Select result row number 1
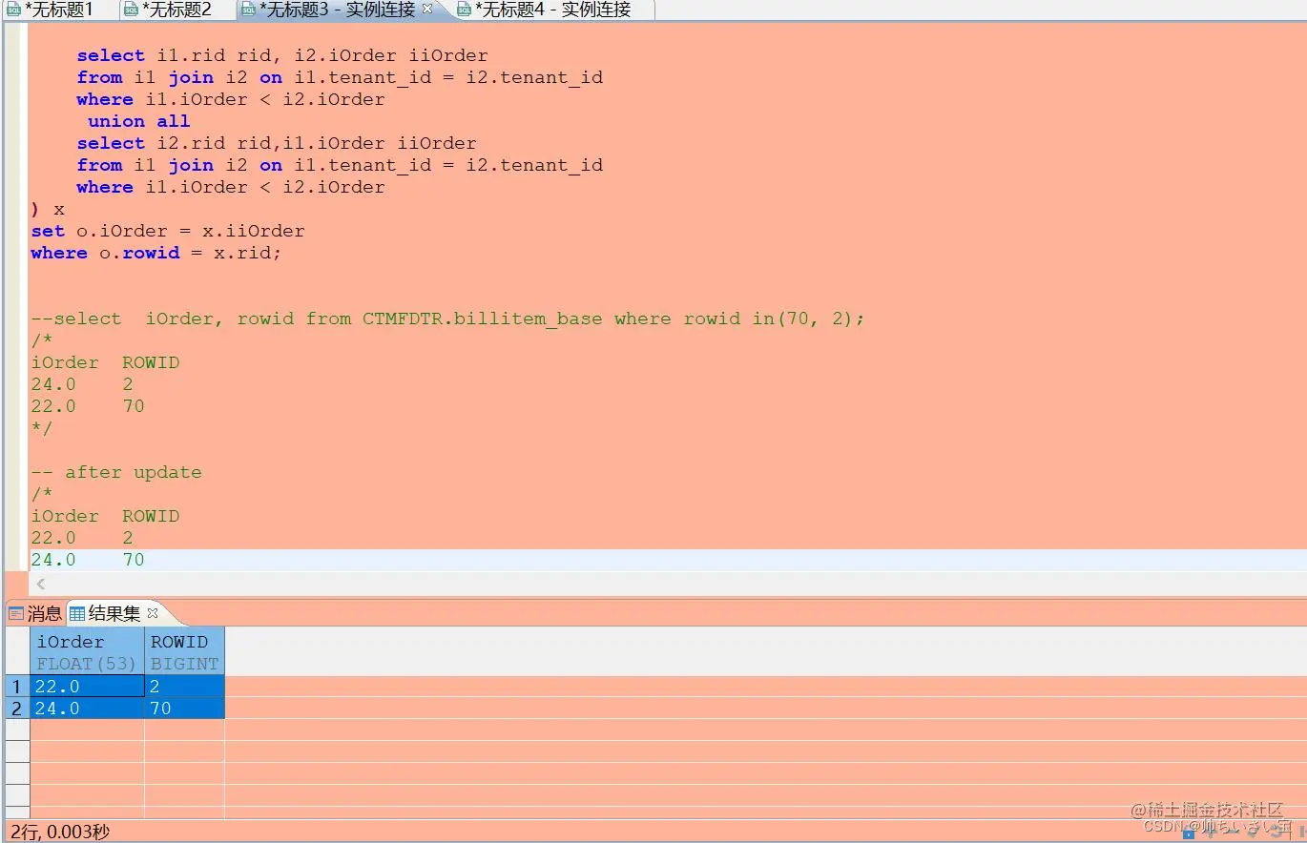1307x843 pixels. (16, 687)
